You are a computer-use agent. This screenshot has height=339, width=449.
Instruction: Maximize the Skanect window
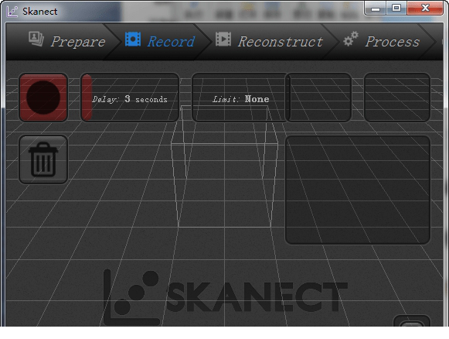(396, 8)
